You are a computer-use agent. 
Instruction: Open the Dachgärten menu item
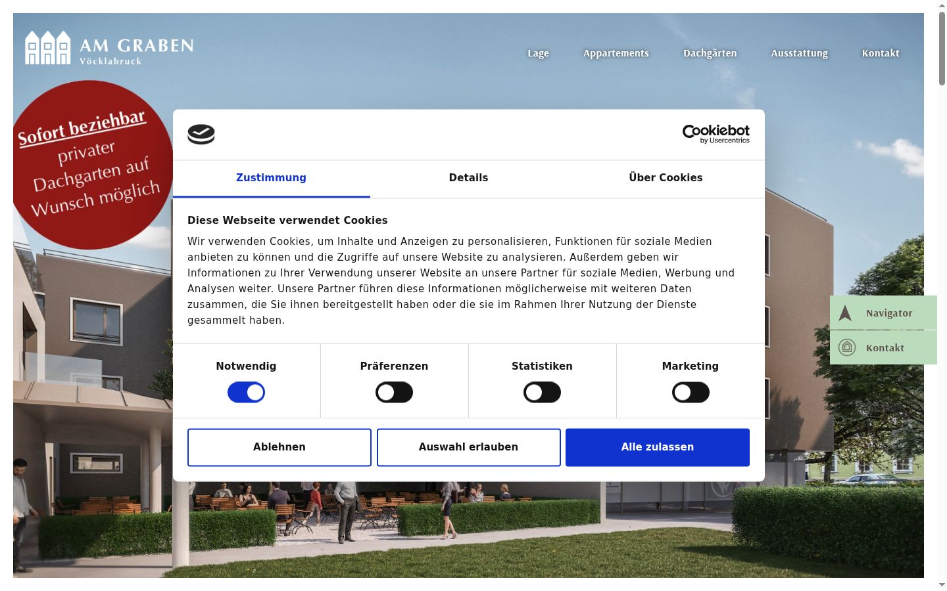[x=710, y=53]
